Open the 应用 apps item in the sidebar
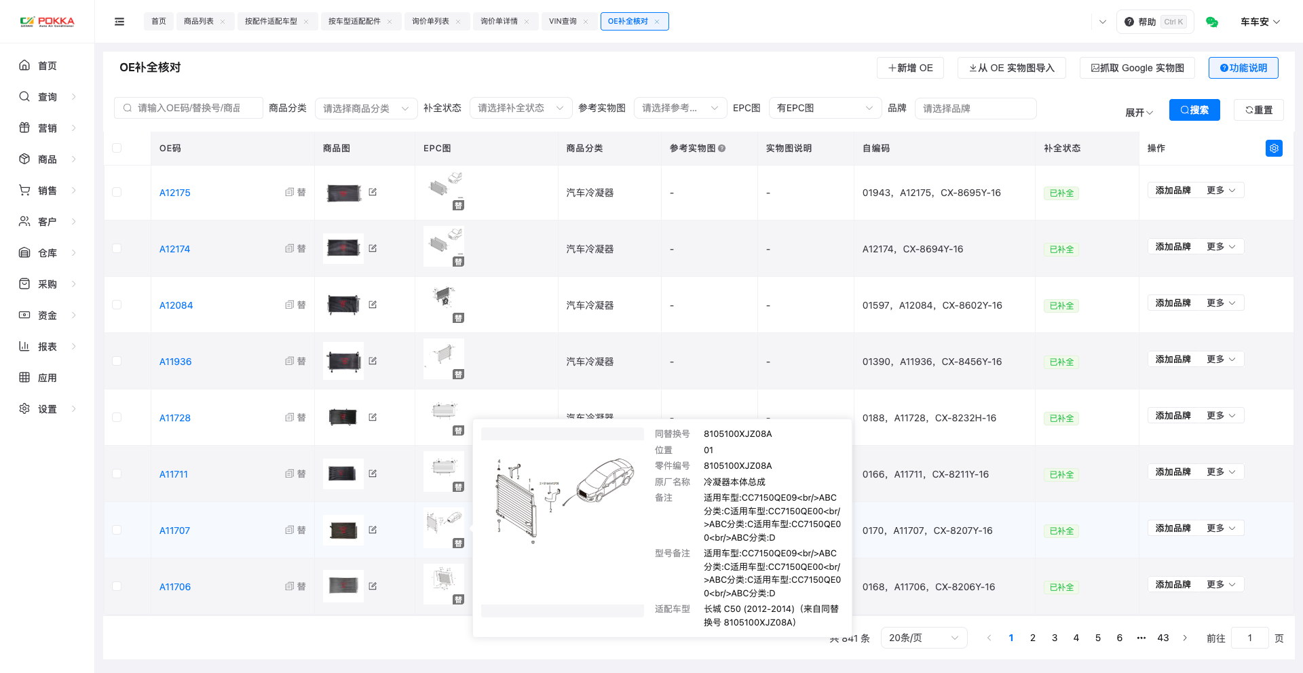Image resolution: width=1303 pixels, height=673 pixels. 47,377
